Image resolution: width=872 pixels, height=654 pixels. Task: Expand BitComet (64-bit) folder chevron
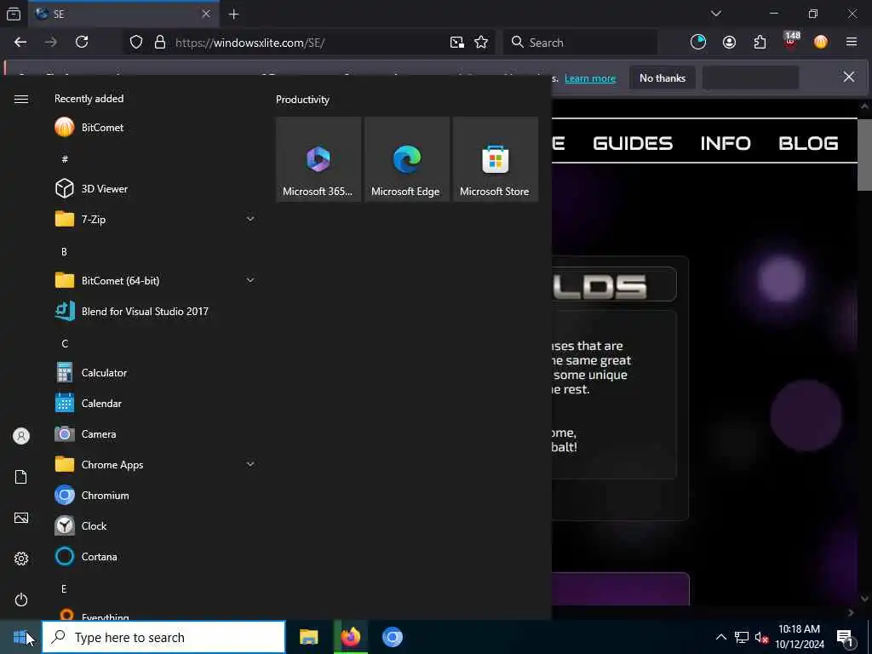click(x=250, y=280)
